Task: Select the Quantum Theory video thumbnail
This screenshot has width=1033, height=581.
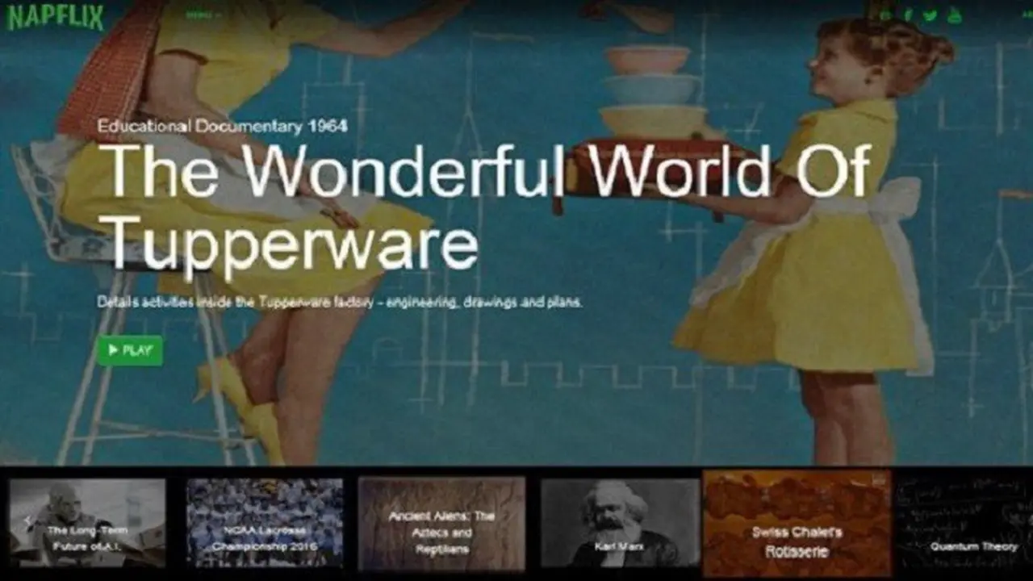Action: (x=964, y=523)
